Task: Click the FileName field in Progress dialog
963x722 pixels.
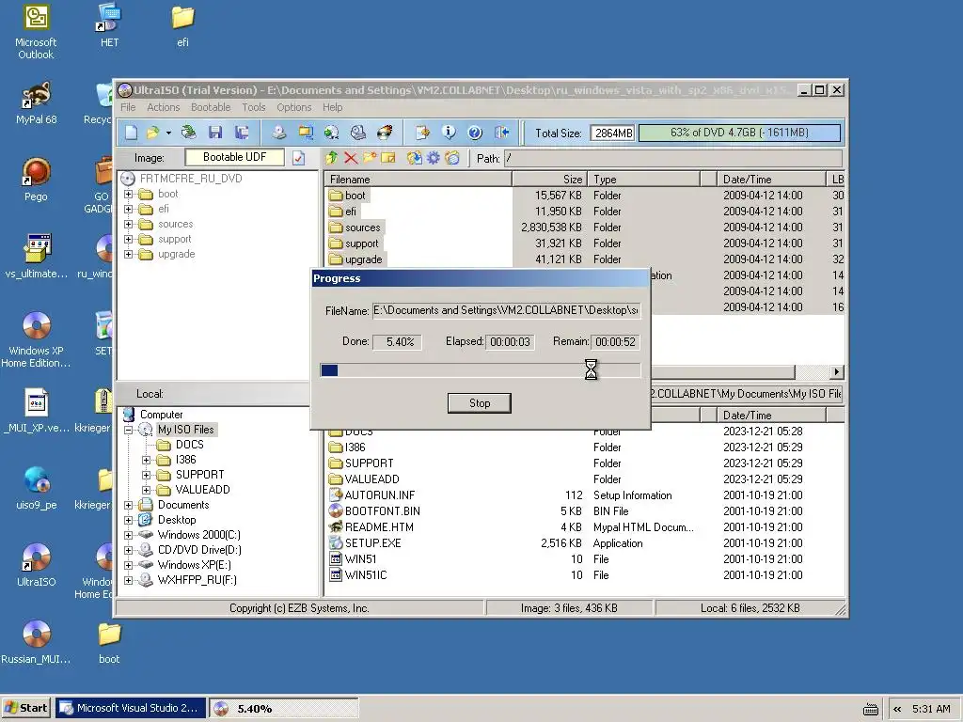Action: pos(506,310)
